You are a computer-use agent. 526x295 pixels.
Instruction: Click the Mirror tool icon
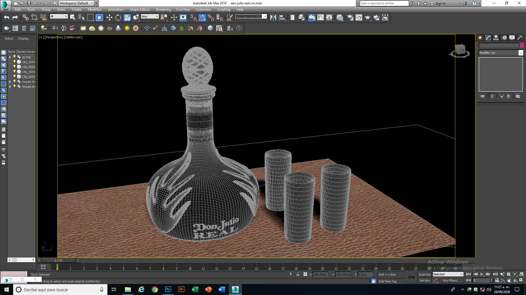[x=273, y=17]
